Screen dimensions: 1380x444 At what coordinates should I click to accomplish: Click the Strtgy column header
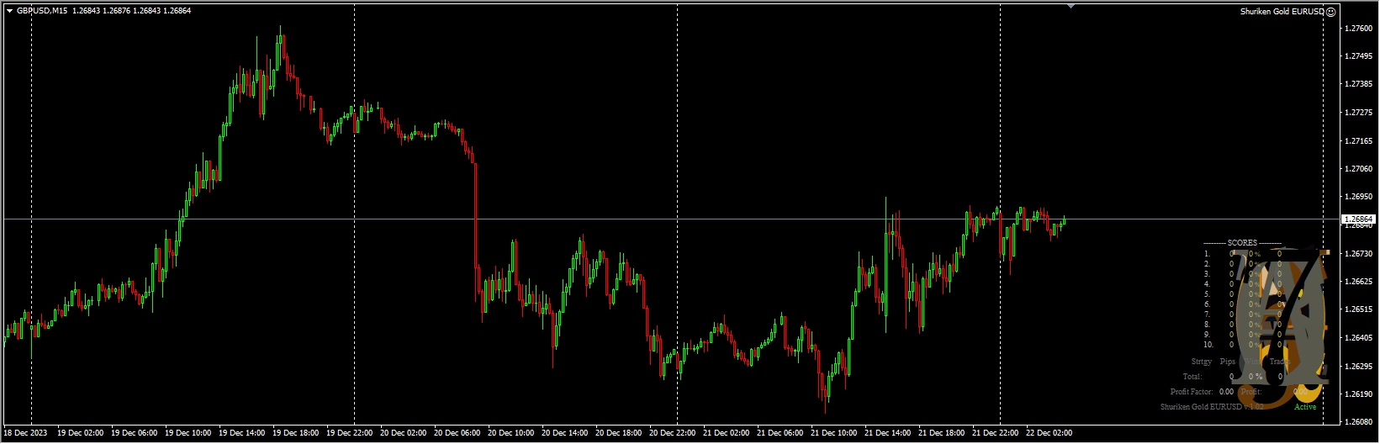[1202, 362]
